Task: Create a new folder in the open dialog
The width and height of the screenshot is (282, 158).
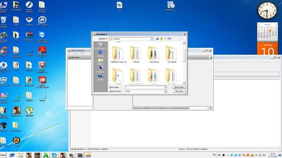Action: coord(165,39)
